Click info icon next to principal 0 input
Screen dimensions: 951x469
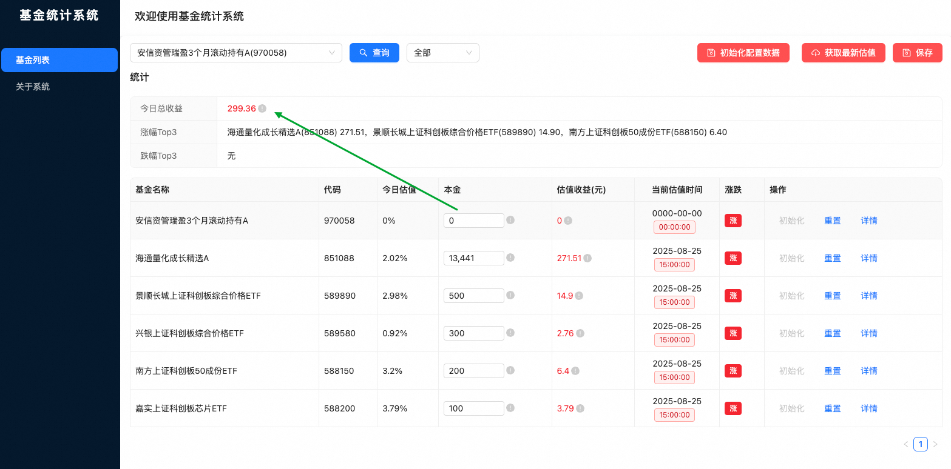510,220
